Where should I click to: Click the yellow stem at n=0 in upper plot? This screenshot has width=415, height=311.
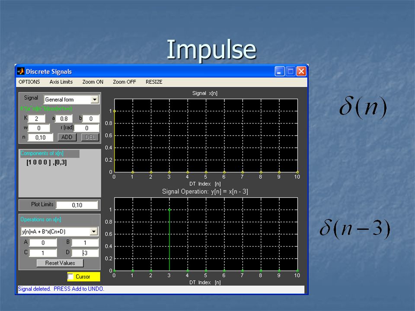tap(114, 142)
